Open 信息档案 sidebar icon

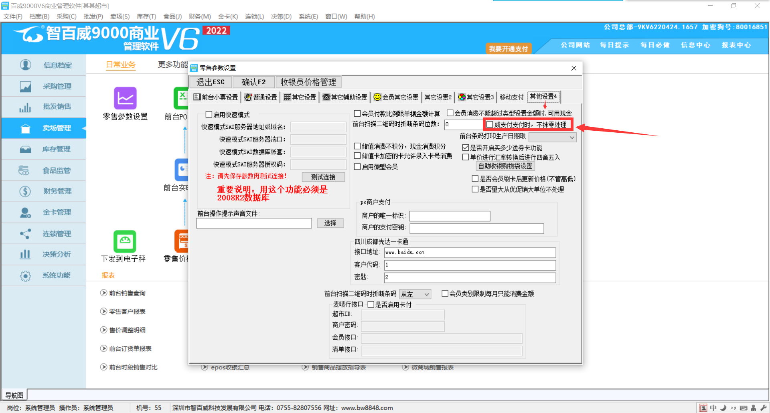tap(26, 65)
